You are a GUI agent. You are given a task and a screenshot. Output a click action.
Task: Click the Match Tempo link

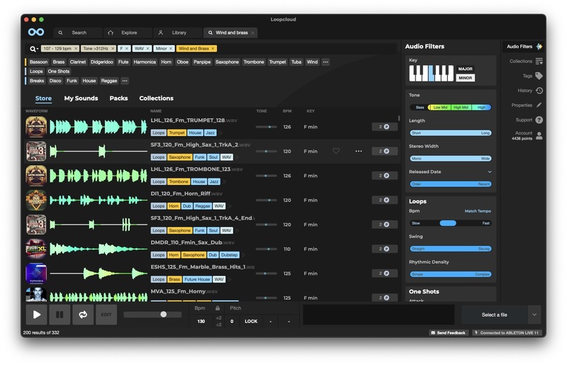click(x=477, y=211)
